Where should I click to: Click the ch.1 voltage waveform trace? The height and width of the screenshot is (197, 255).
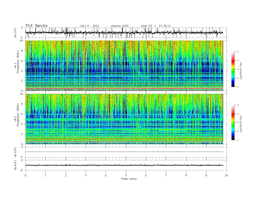(124, 33)
